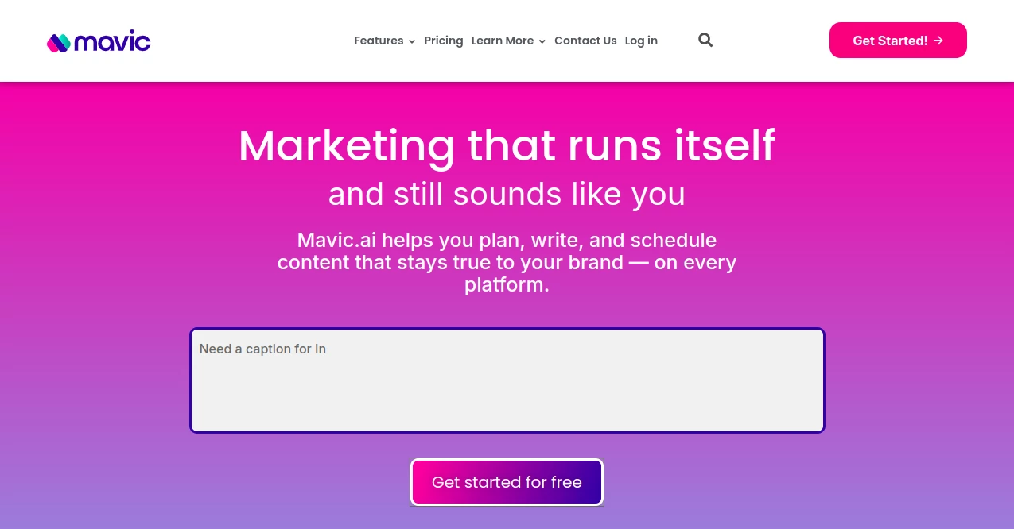Open the Contact Us page

click(x=585, y=41)
